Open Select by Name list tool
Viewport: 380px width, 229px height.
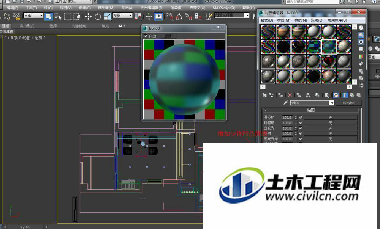tap(58, 16)
